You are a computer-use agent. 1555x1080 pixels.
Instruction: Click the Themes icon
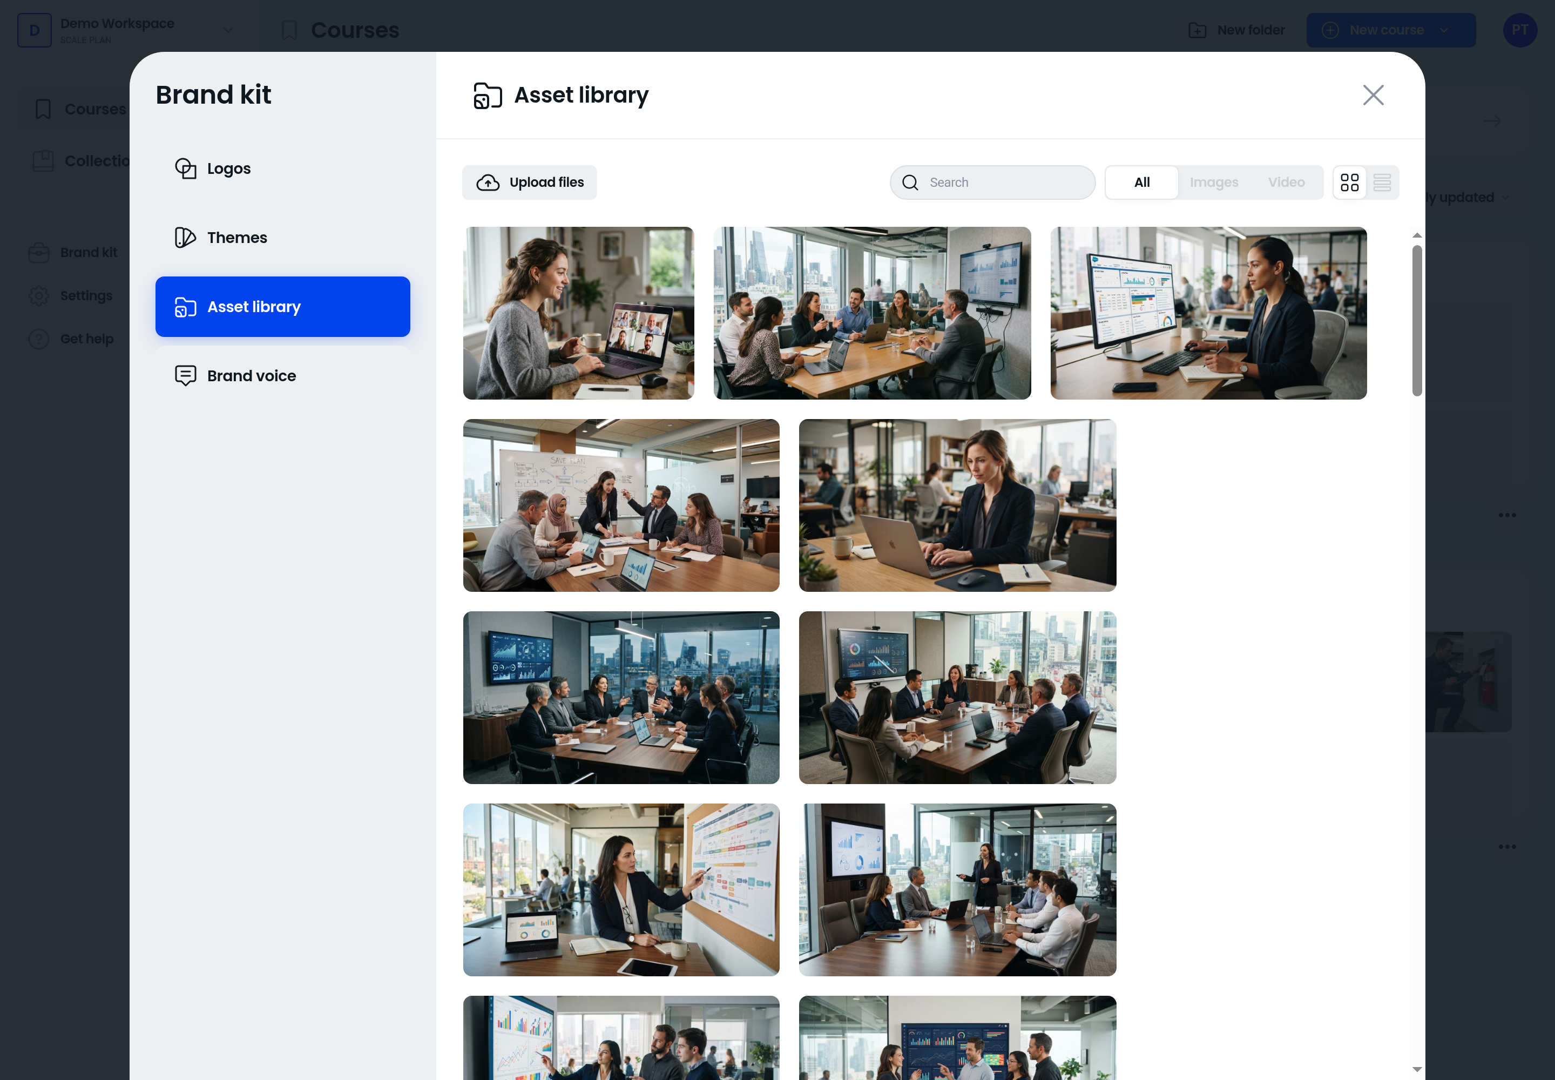185,238
